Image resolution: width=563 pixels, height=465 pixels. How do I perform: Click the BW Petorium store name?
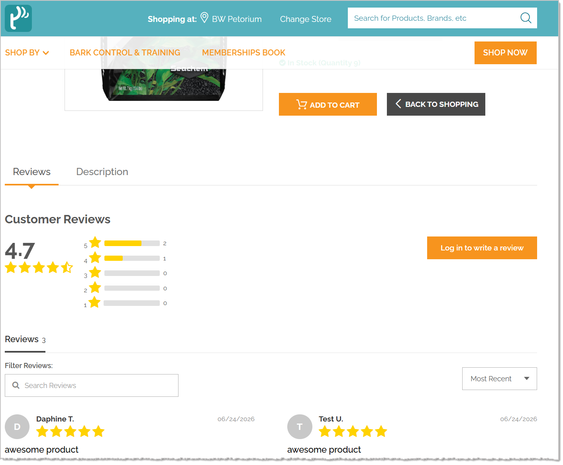point(237,19)
